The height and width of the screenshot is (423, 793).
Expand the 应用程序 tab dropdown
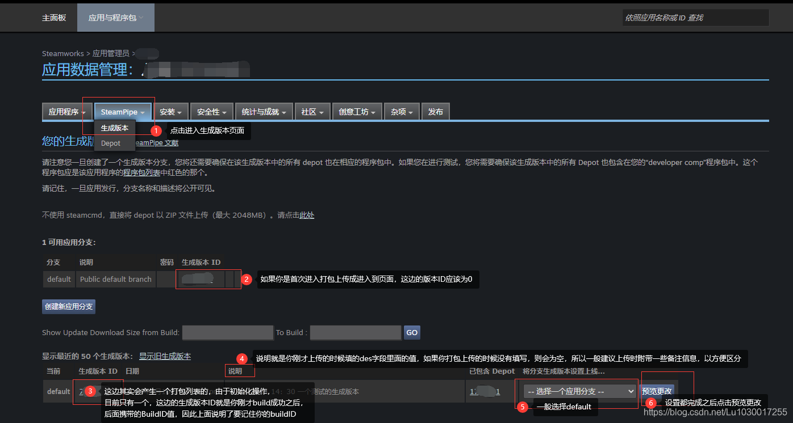pos(67,112)
